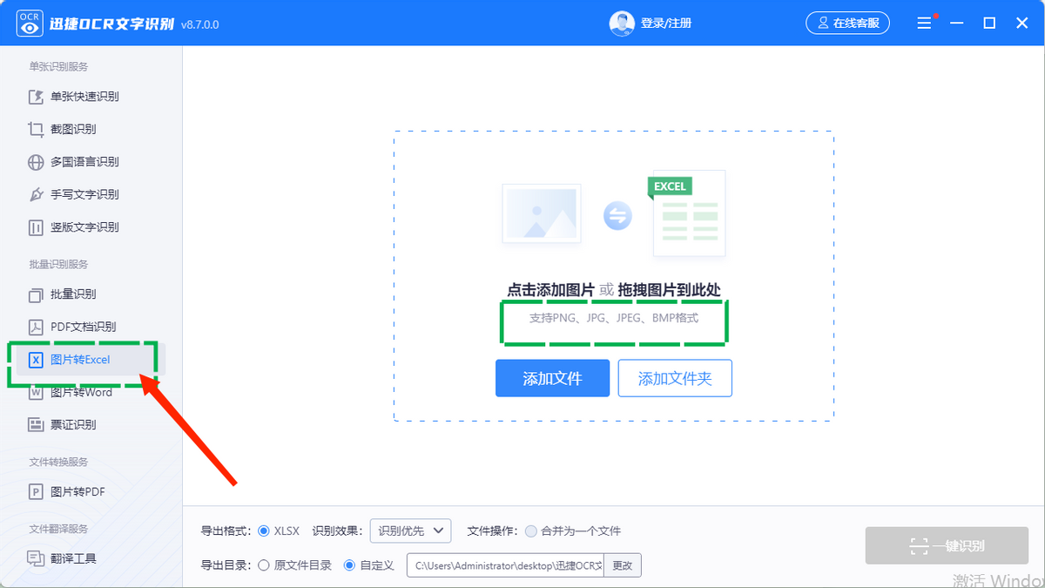The image size is (1045, 588).
Task: Click 点击添加图片 text in drop area
Action: pos(551,290)
